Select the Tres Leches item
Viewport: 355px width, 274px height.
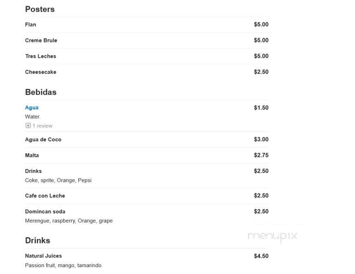tap(41, 56)
